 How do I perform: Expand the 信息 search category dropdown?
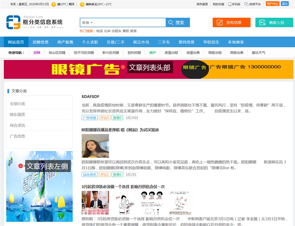pos(87,23)
